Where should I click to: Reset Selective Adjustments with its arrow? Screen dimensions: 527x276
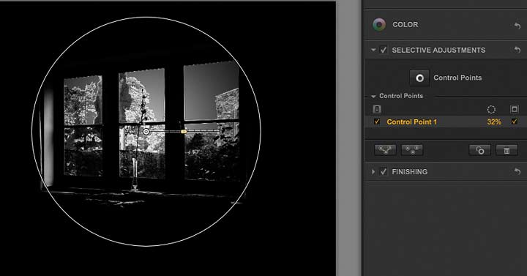click(x=517, y=50)
